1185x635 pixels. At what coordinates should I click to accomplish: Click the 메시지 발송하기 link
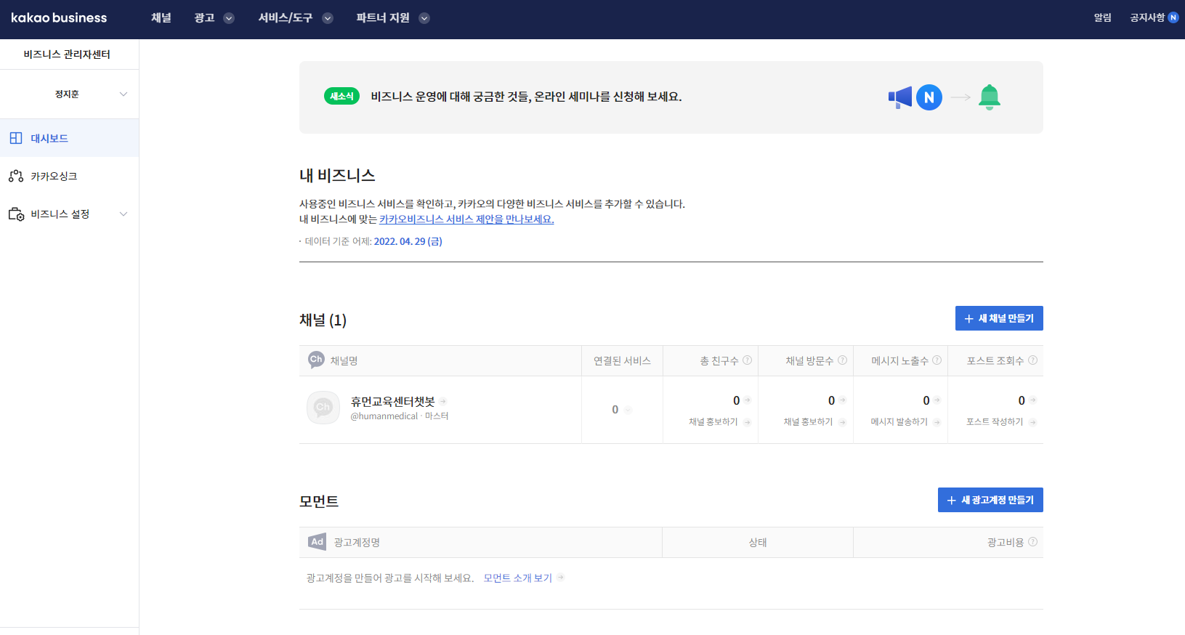pyautogui.click(x=899, y=422)
